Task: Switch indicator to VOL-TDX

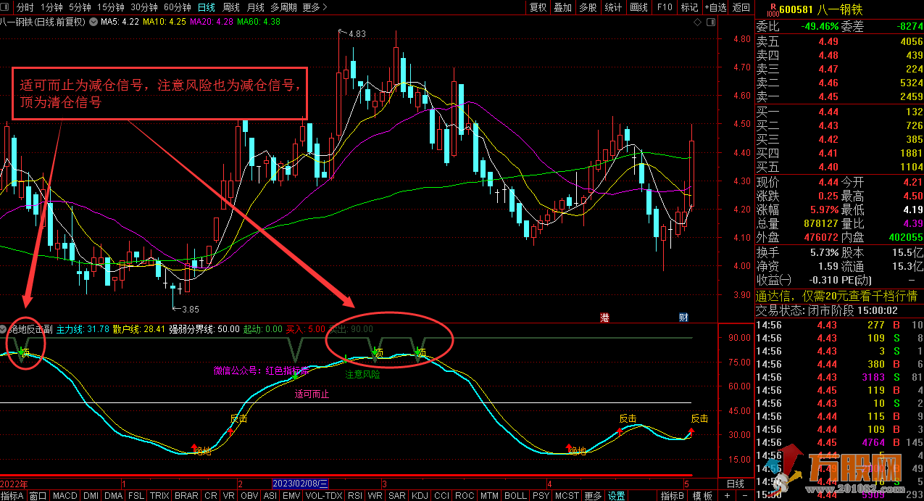Action: [x=324, y=496]
